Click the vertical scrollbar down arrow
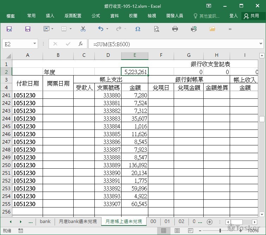This screenshot has width=266, height=235. click(262, 214)
